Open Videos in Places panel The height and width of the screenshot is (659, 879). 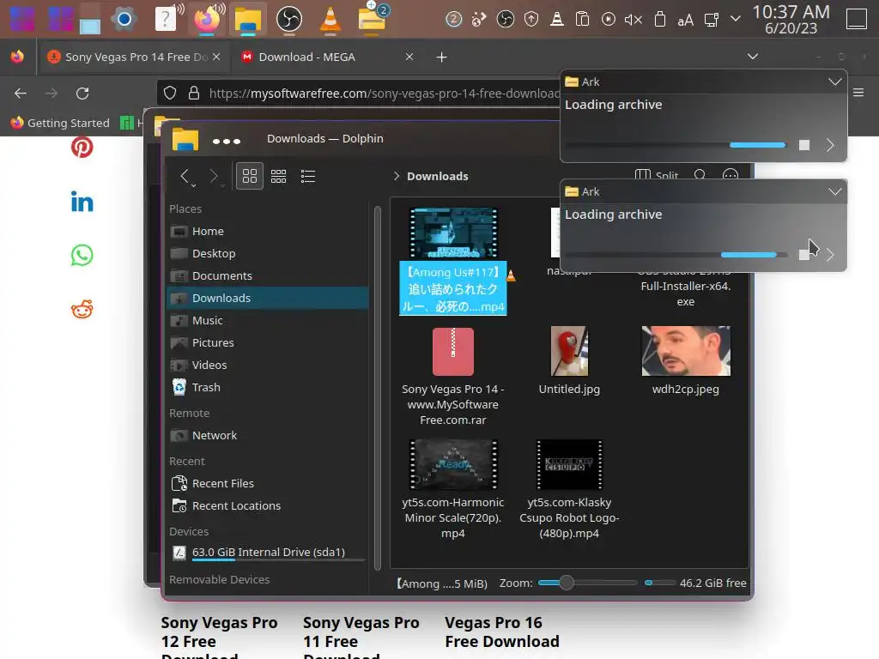268,365
